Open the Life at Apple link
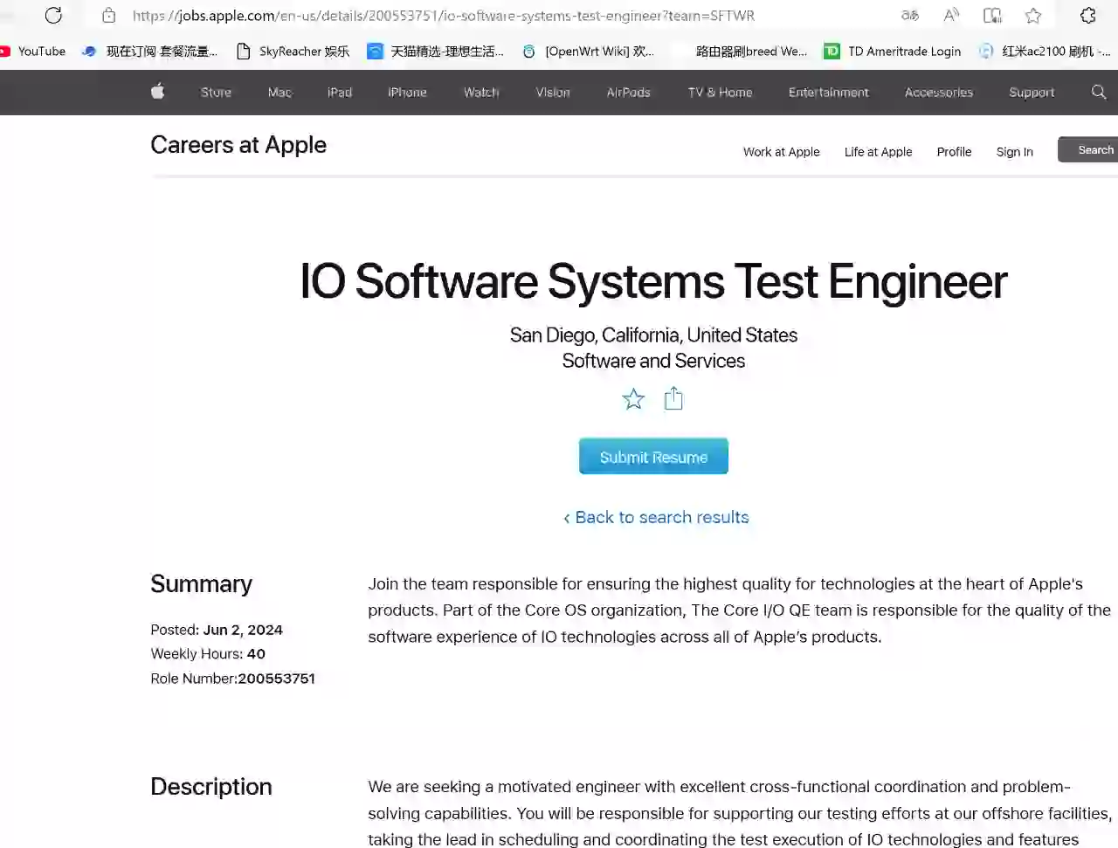 (878, 152)
